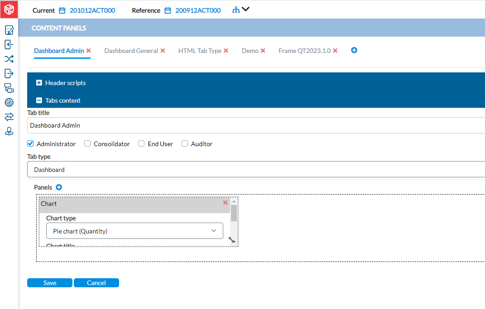Remove the Chart panel

point(226,203)
